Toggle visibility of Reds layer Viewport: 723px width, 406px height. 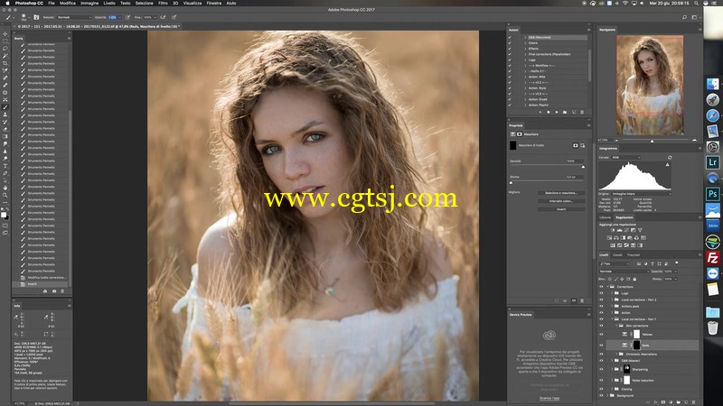click(601, 345)
